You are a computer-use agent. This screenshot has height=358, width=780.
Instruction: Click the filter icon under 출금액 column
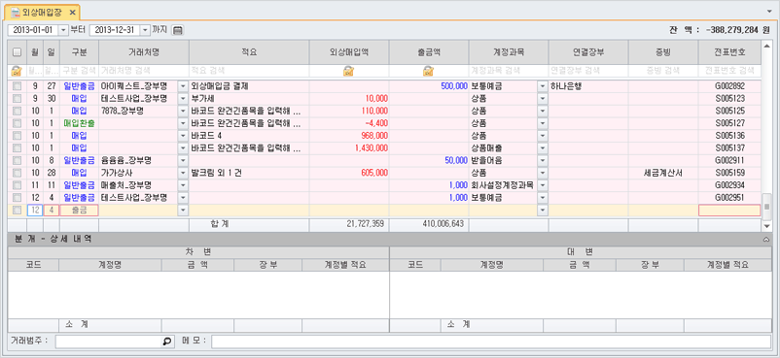428,71
